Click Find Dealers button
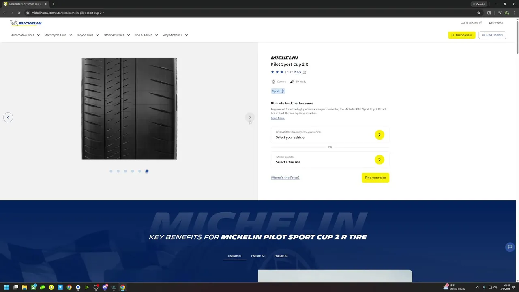The height and width of the screenshot is (292, 519). 492,35
